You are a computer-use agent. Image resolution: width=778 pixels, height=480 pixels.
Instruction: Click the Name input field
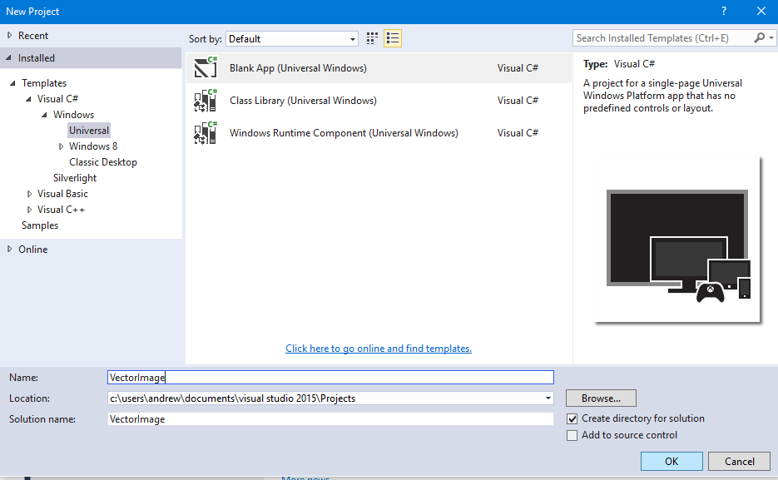[x=330, y=378]
